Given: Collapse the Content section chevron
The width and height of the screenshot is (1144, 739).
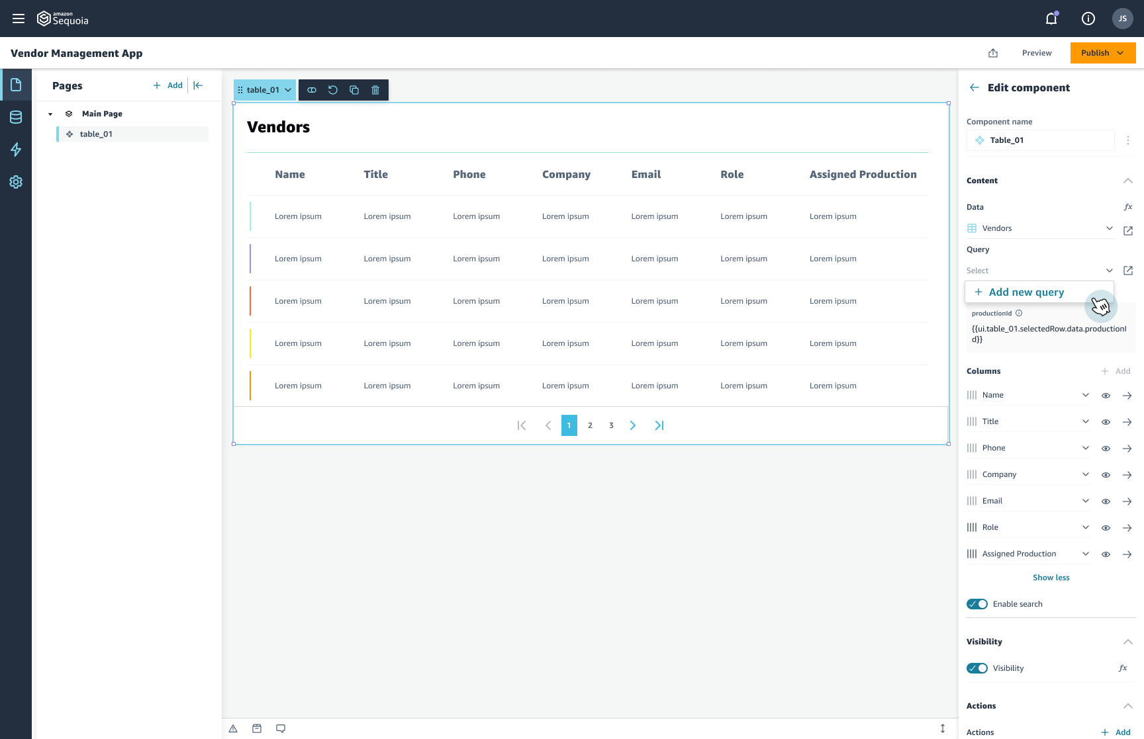Looking at the screenshot, I should click(1128, 180).
